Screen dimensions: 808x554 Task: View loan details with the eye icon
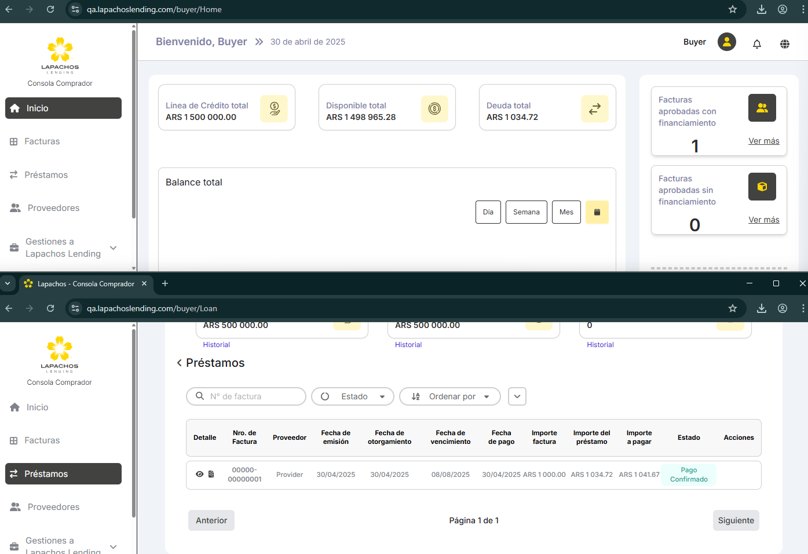tap(199, 474)
